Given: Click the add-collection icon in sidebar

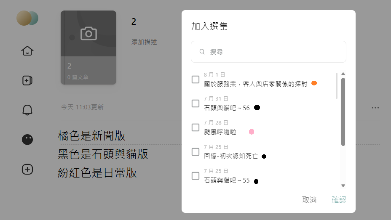Looking at the screenshot, I should point(27,80).
